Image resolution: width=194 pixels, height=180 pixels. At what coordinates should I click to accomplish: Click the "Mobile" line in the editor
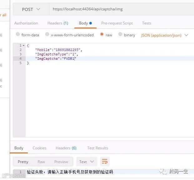pyautogui.click(x=59, y=50)
